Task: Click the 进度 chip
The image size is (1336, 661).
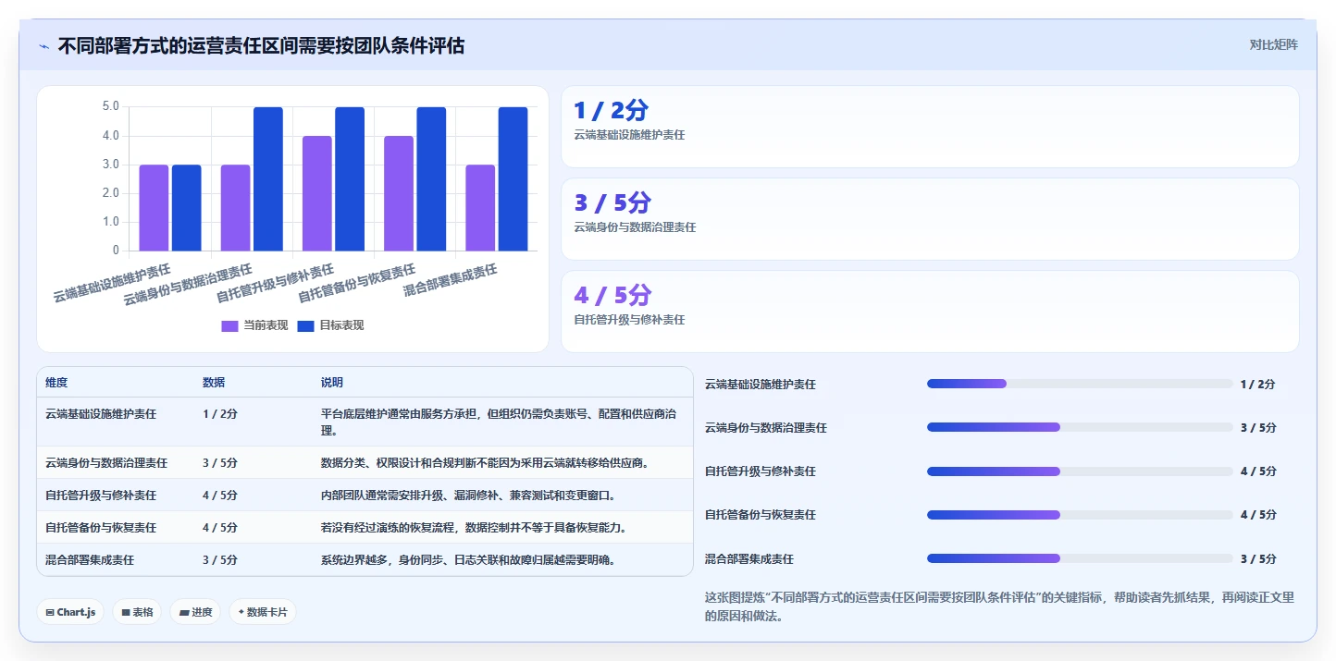Action: pyautogui.click(x=195, y=612)
